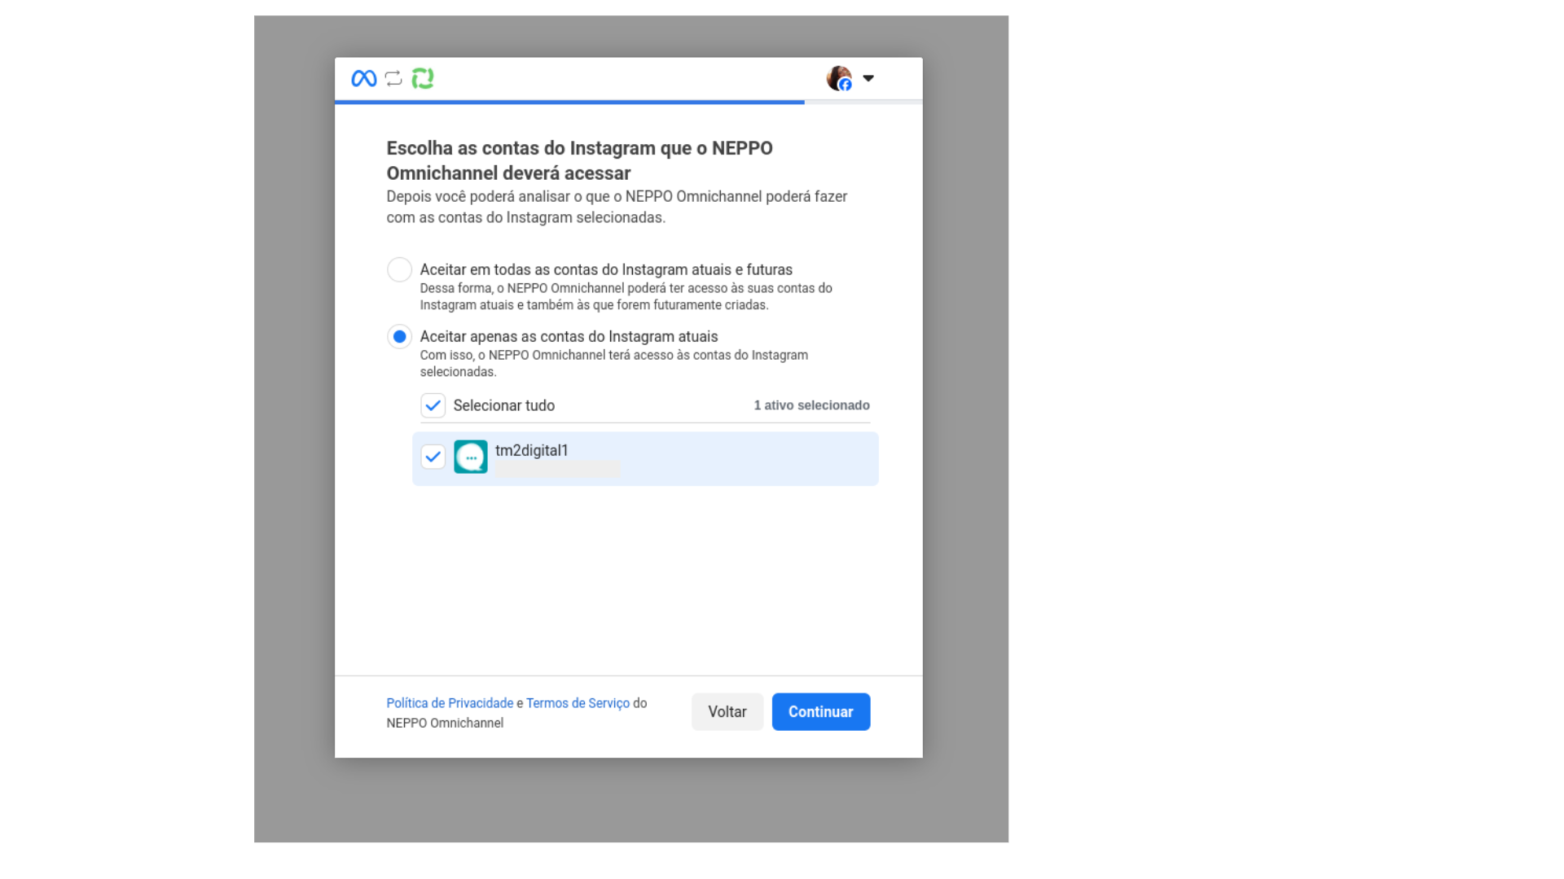Click the exchange arrows icon in header
The width and height of the screenshot is (1564, 879).
(393, 78)
